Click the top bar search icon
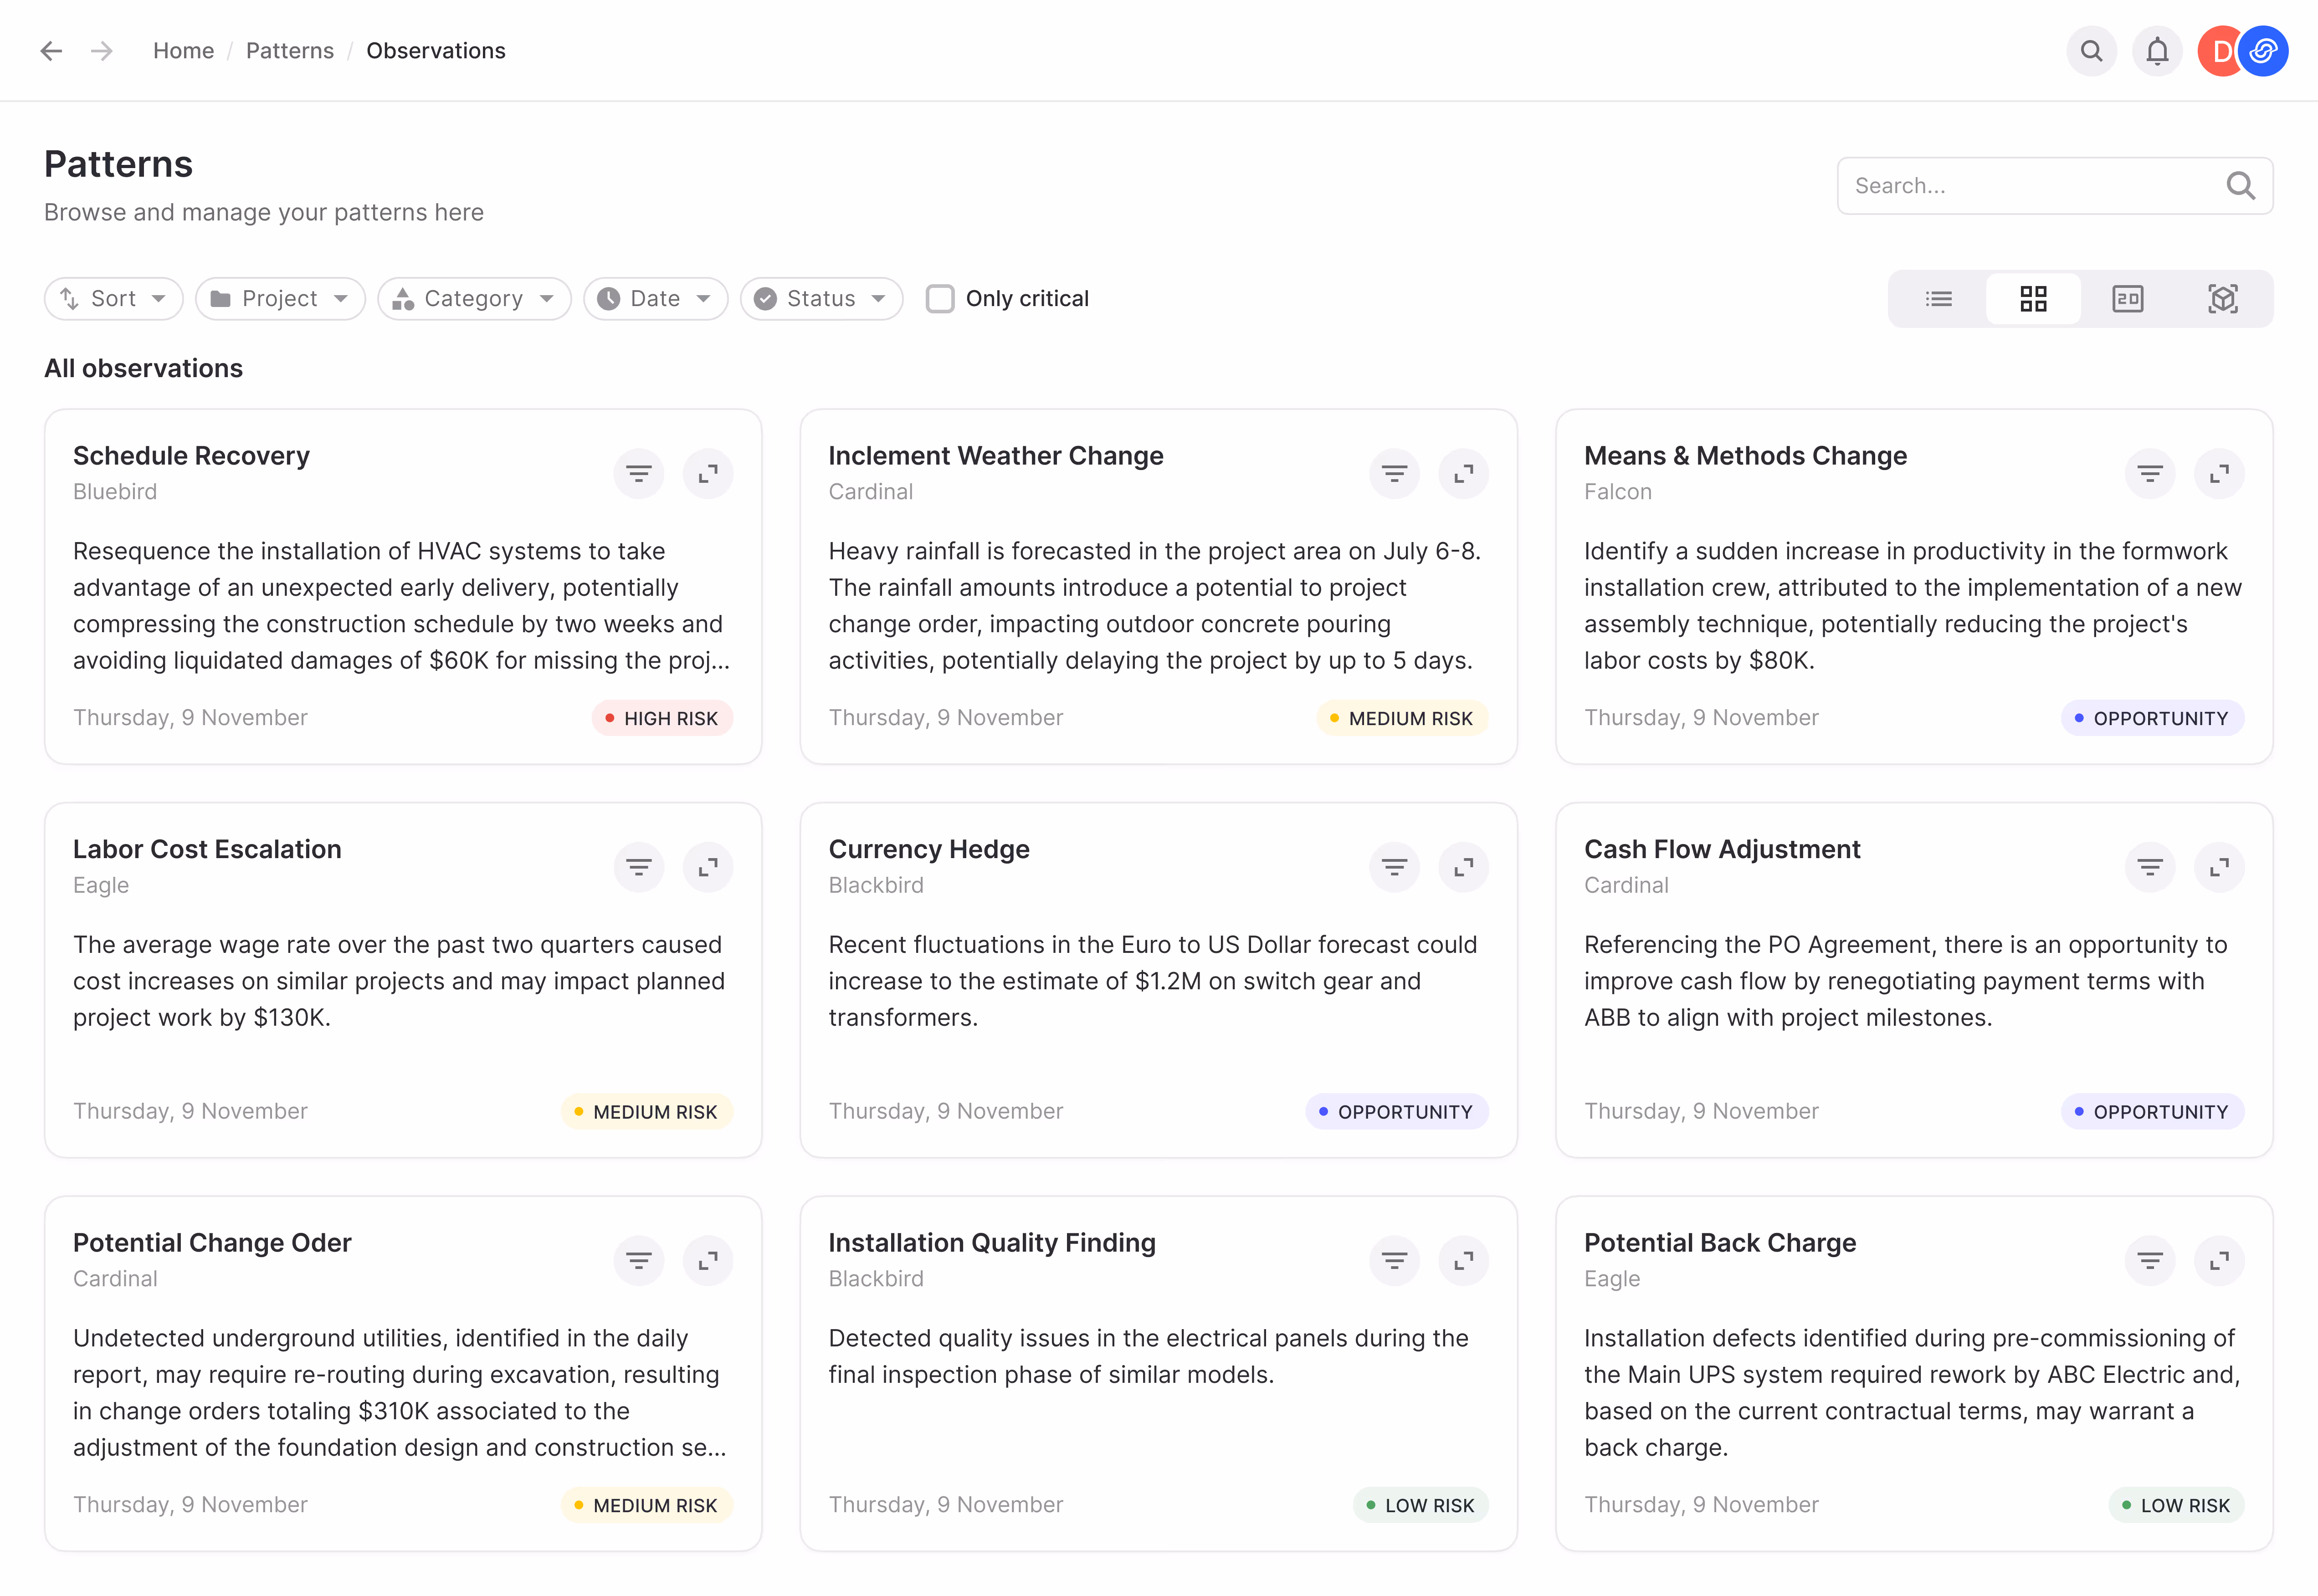This screenshot has height=1596, width=2318. [x=2091, y=50]
